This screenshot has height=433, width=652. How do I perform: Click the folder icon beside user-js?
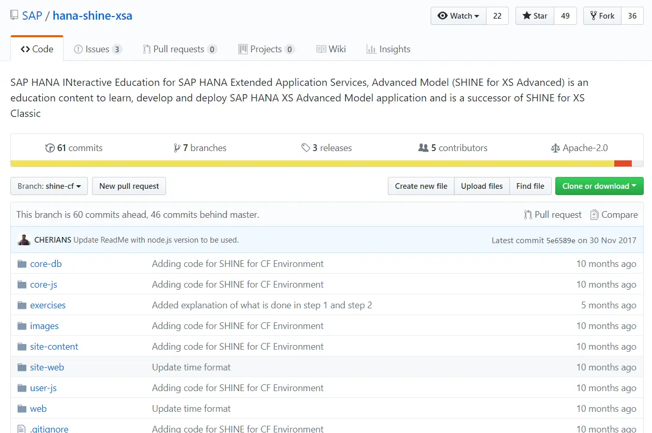[x=22, y=388]
